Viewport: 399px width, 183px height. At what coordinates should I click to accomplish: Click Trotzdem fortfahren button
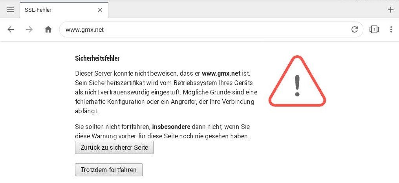pos(109,170)
